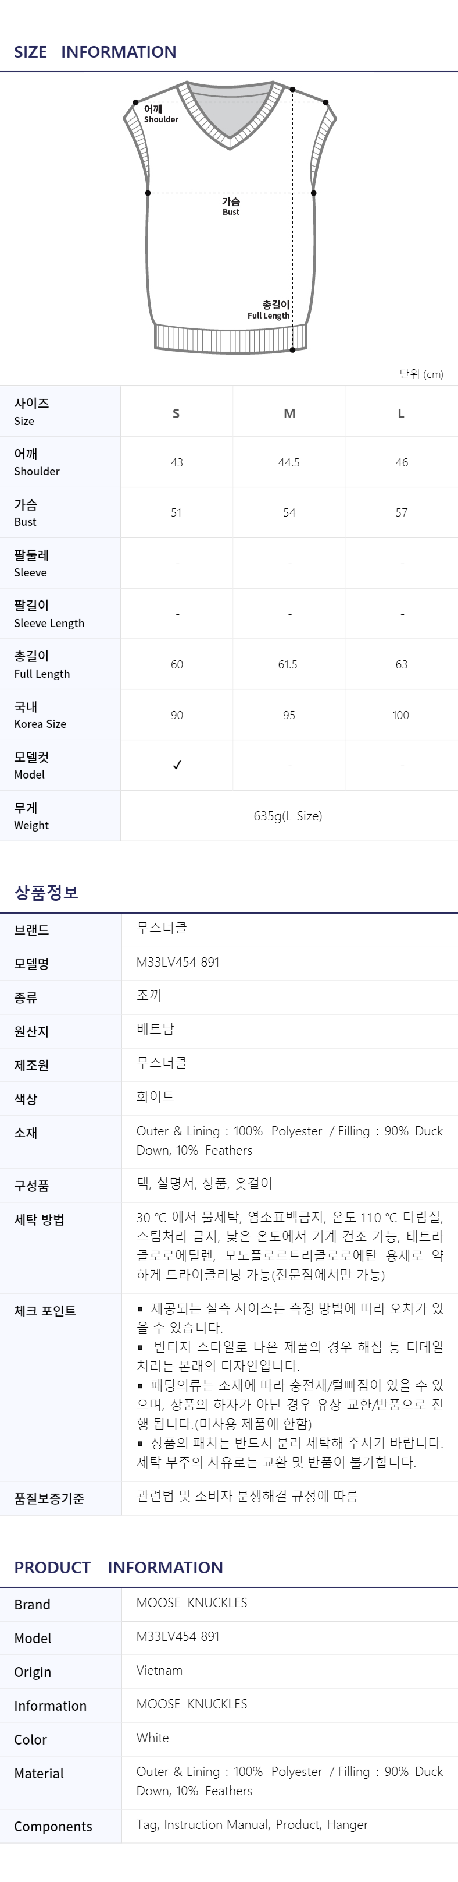
Task: Select the L size column header
Action: [401, 413]
